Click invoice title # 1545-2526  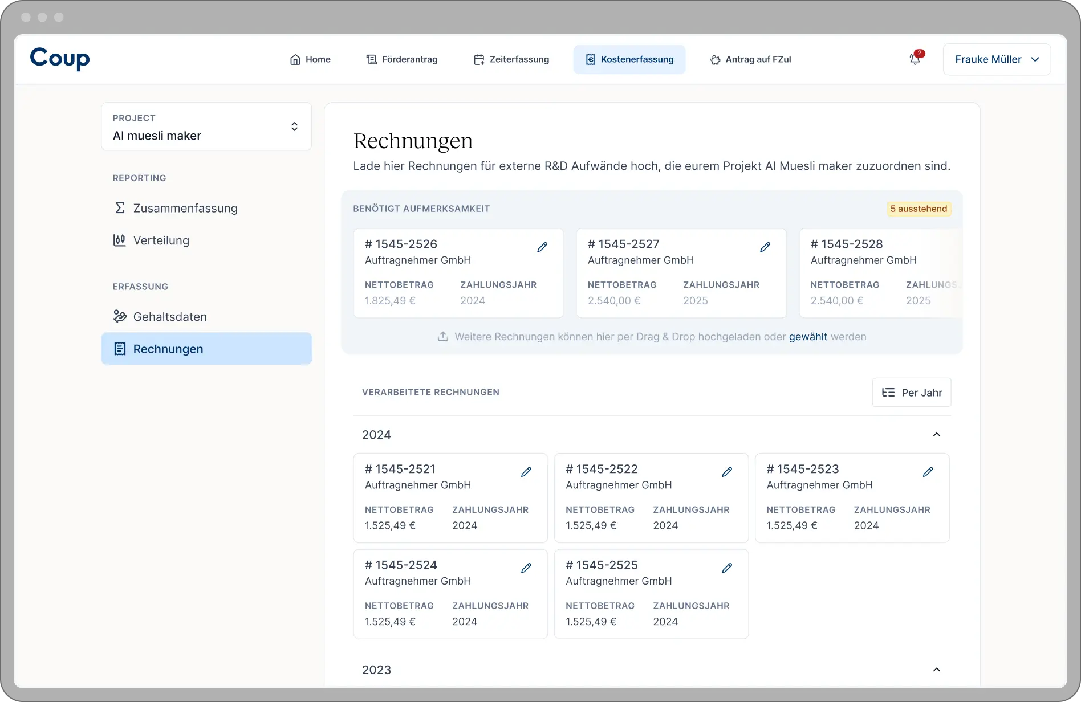pos(401,244)
